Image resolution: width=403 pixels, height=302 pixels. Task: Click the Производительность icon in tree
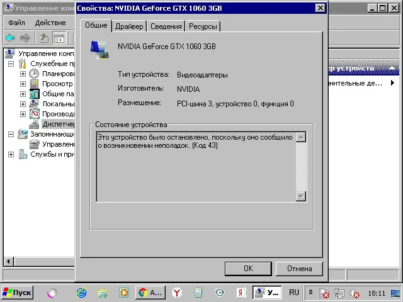click(34, 114)
